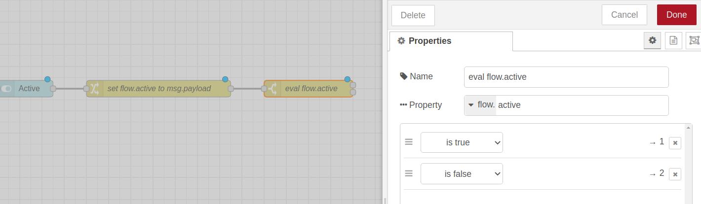Click the '→ 1' output label

(657, 142)
